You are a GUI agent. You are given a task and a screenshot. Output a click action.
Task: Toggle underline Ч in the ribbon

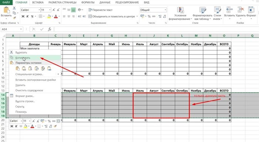click(32, 16)
